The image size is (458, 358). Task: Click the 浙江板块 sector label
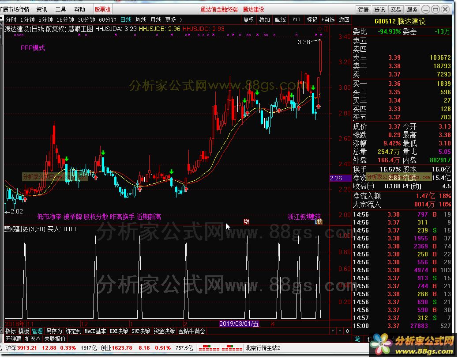tap(300, 217)
